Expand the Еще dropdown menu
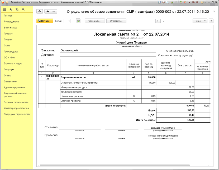This screenshot has width=219, height=170. pyautogui.click(x=200, y=21)
